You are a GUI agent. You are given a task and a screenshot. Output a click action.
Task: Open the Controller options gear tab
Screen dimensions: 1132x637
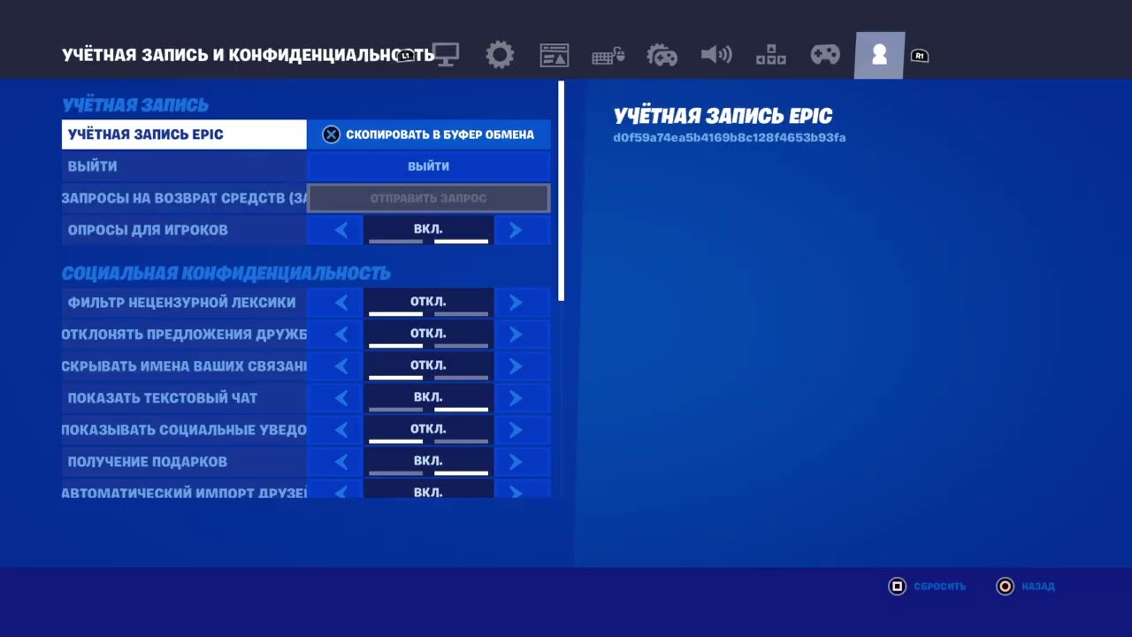coord(662,55)
